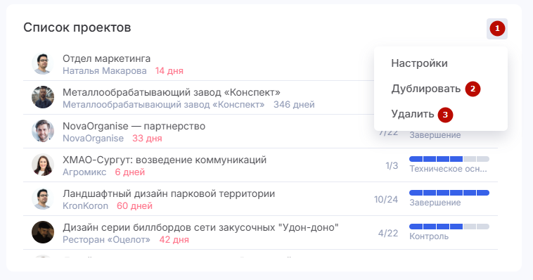Click the 60 дней deadline label

pos(134,206)
